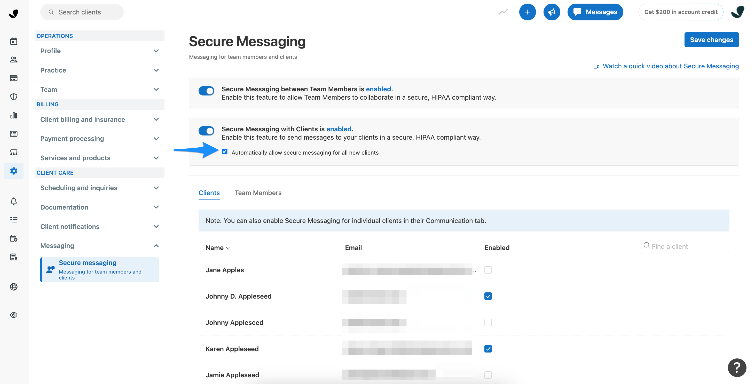Click the megaphone announcements icon
Image resolution: width=755 pixels, height=384 pixels.
[552, 12]
